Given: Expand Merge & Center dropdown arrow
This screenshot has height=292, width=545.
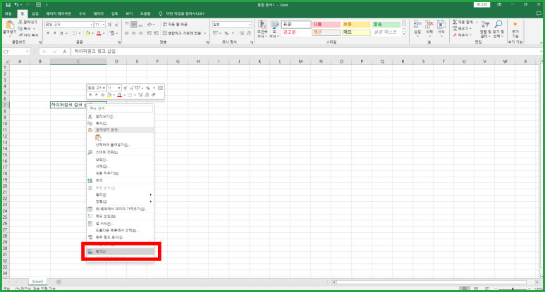Looking at the screenshot, I should point(205,33).
